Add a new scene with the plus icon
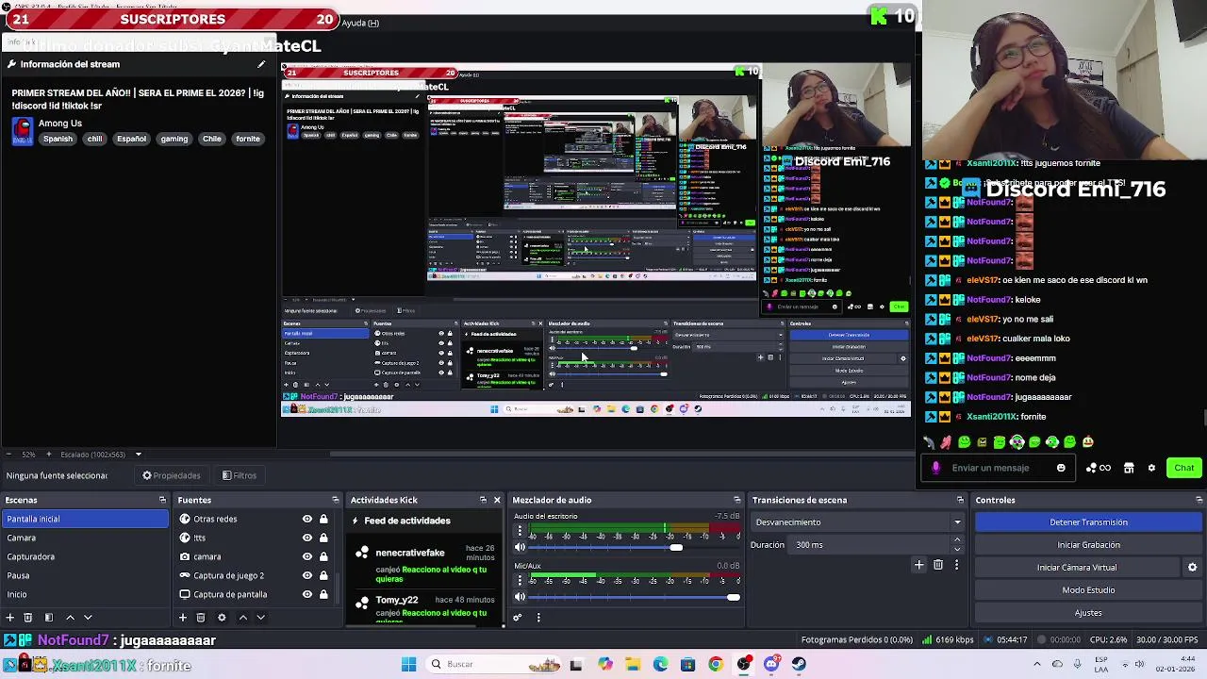This screenshot has width=1207, height=679. pos(9,618)
